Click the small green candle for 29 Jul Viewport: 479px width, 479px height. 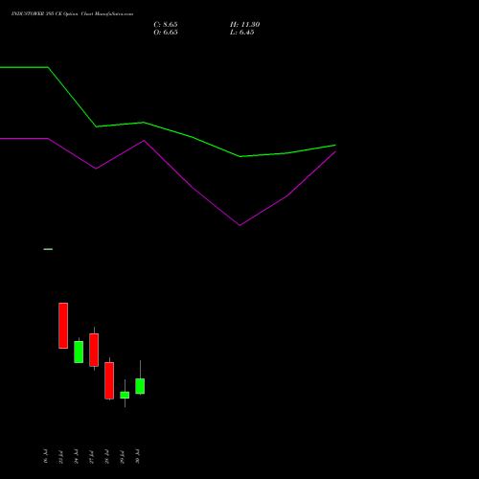[125, 395]
